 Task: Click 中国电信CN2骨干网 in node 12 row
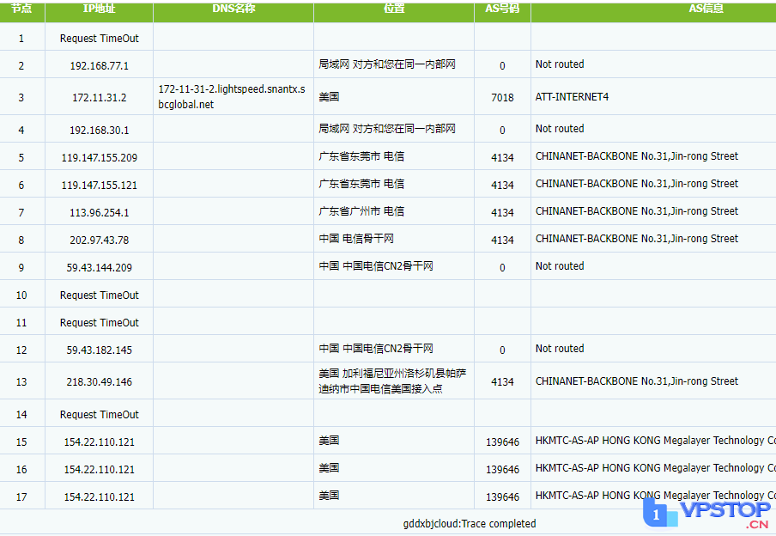click(388, 348)
